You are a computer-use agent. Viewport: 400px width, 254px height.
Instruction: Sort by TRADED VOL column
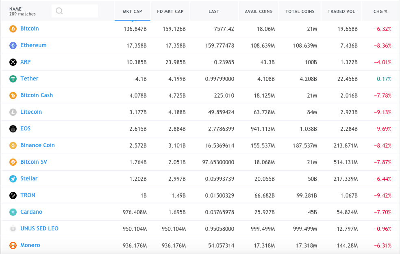(341, 11)
